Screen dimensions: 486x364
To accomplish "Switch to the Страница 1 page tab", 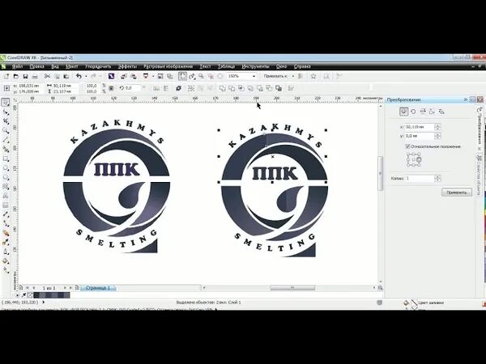I will pos(98,288).
